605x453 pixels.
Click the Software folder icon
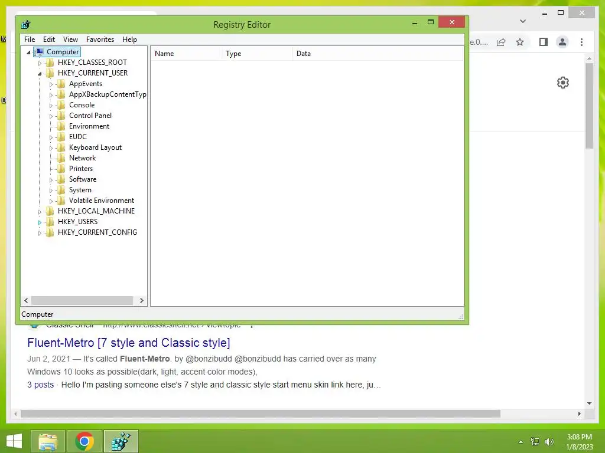click(x=61, y=179)
